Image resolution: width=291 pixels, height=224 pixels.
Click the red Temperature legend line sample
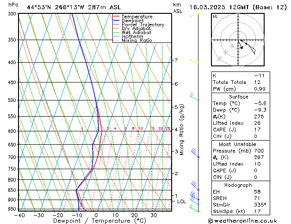pos(117,16)
